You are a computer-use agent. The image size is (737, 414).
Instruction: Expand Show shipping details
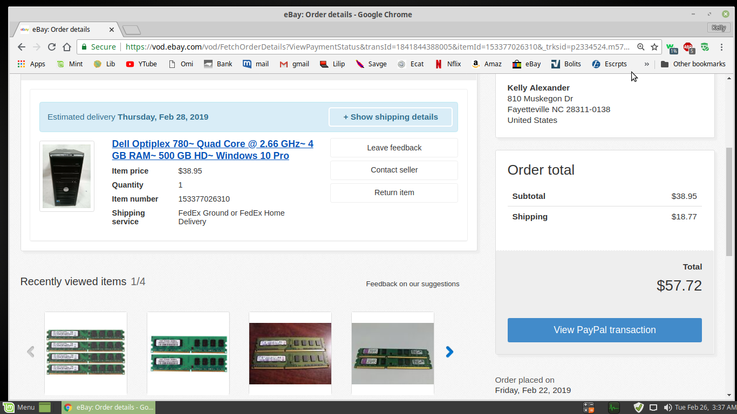pyautogui.click(x=391, y=117)
